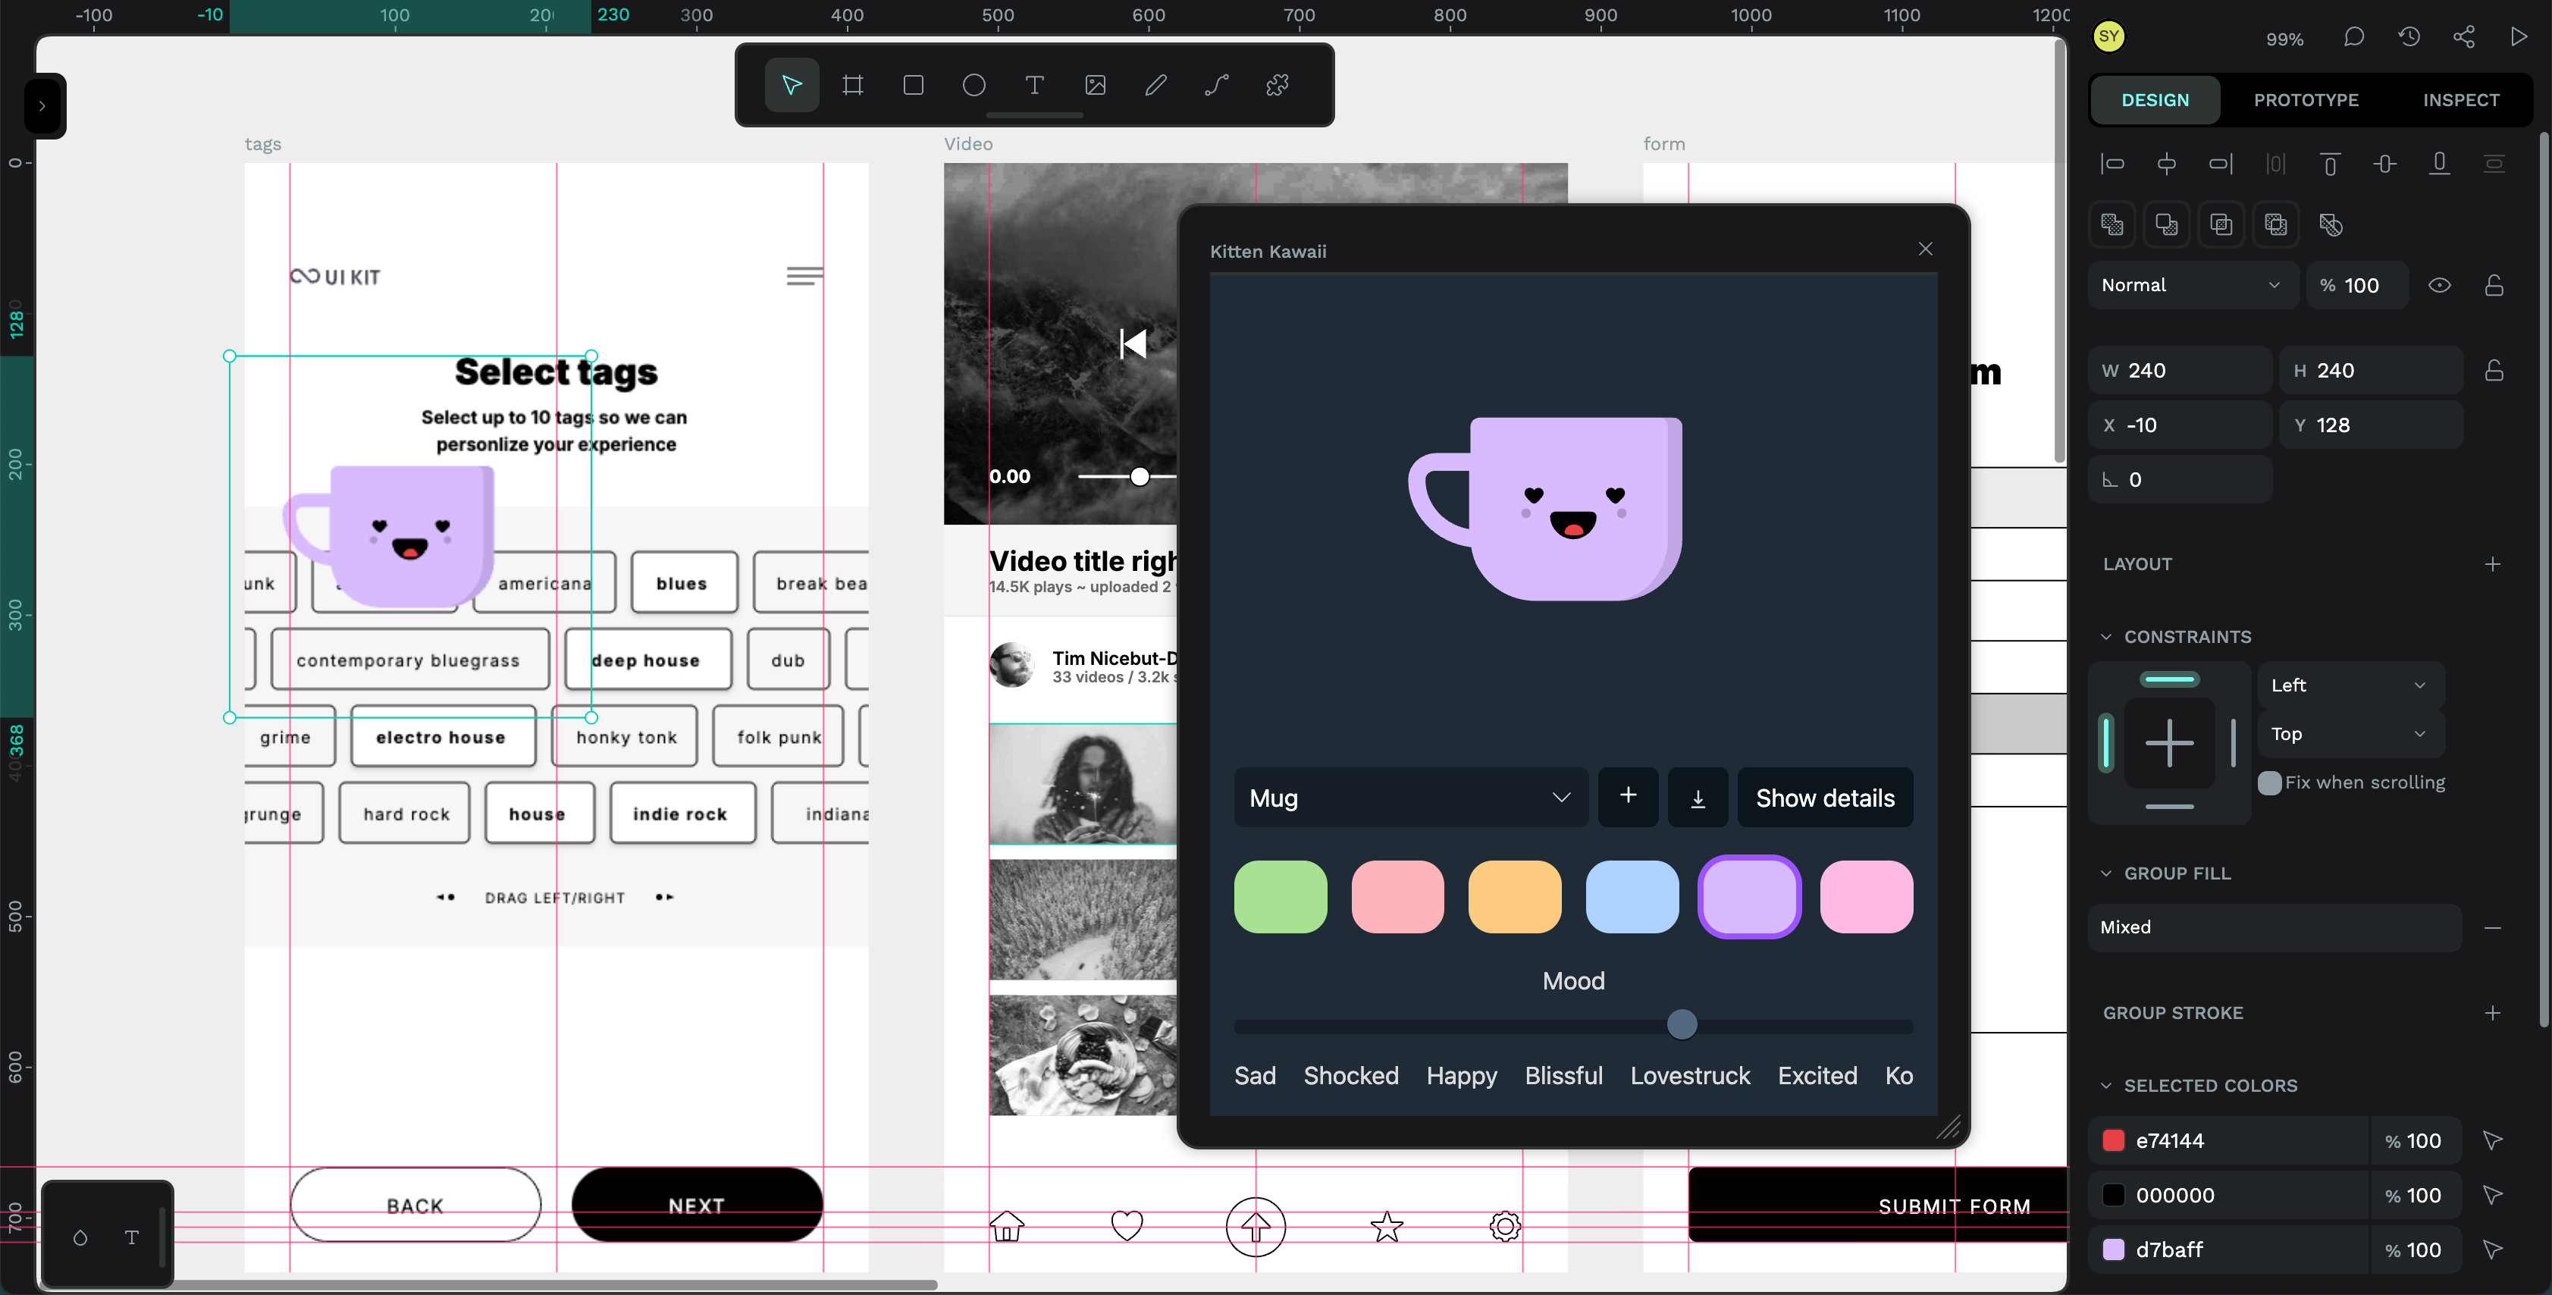The height and width of the screenshot is (1295, 2552).
Task: Select the Ellipse tool in toolbar
Action: (973, 85)
